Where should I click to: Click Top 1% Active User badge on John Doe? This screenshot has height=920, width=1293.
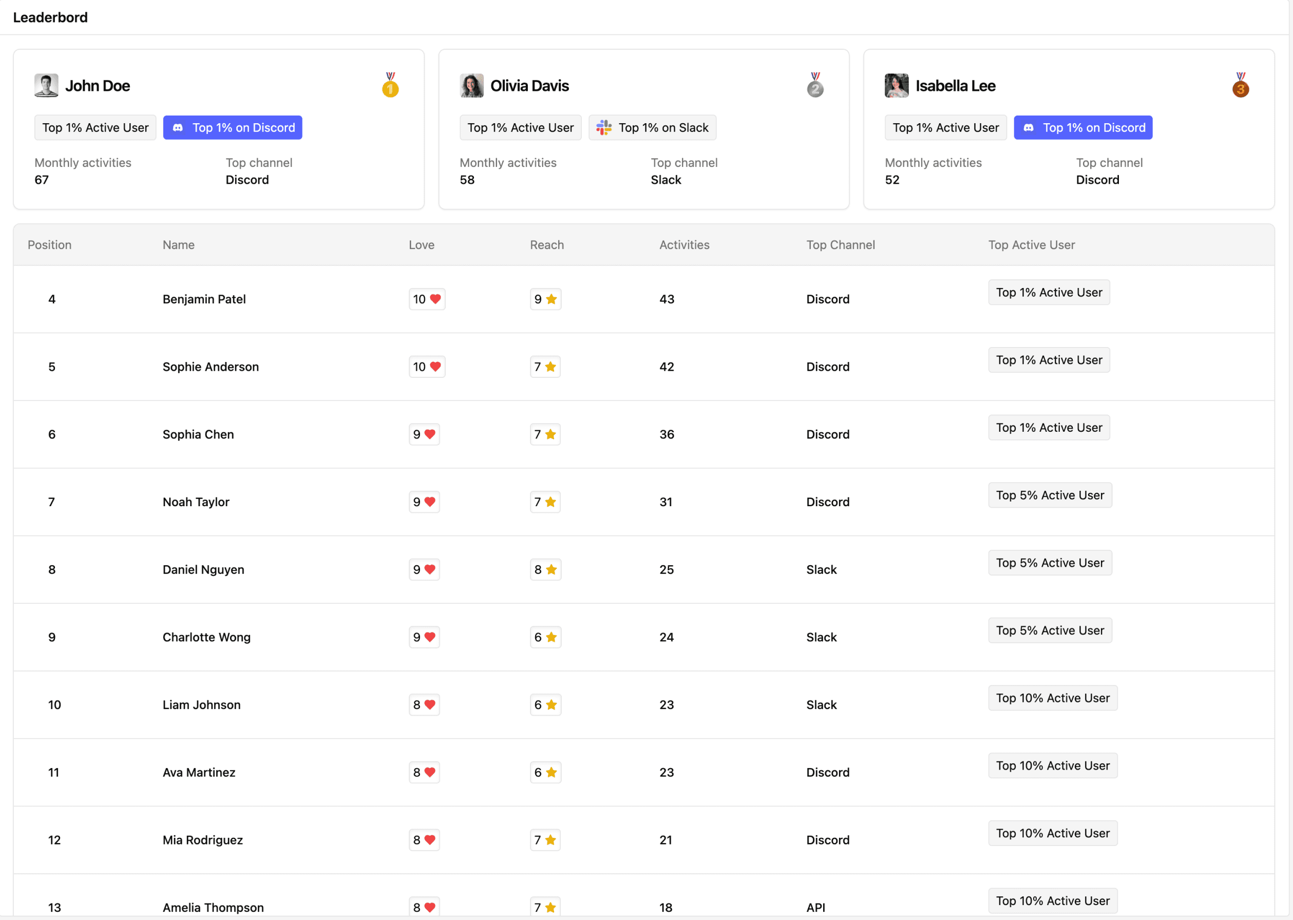(x=93, y=126)
